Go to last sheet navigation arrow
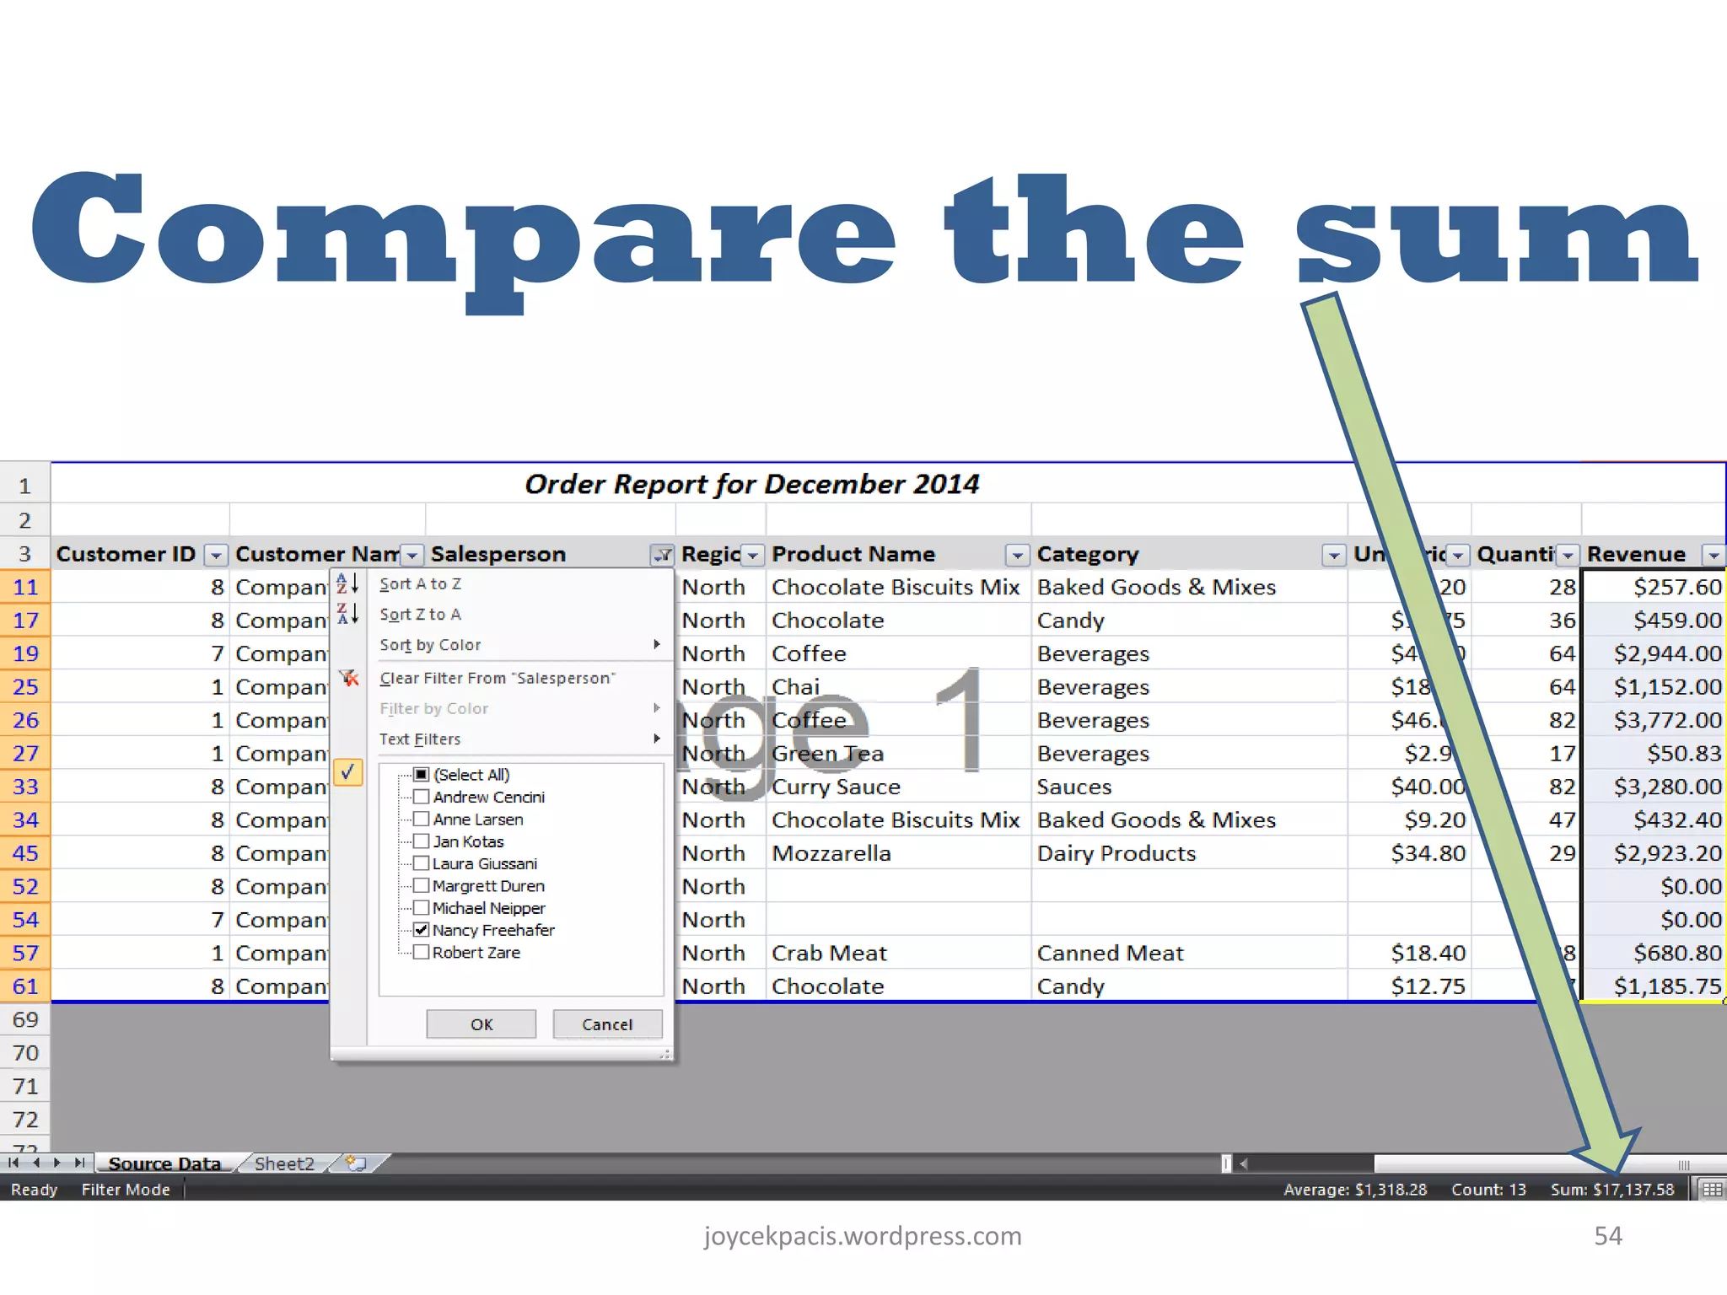 (x=79, y=1163)
